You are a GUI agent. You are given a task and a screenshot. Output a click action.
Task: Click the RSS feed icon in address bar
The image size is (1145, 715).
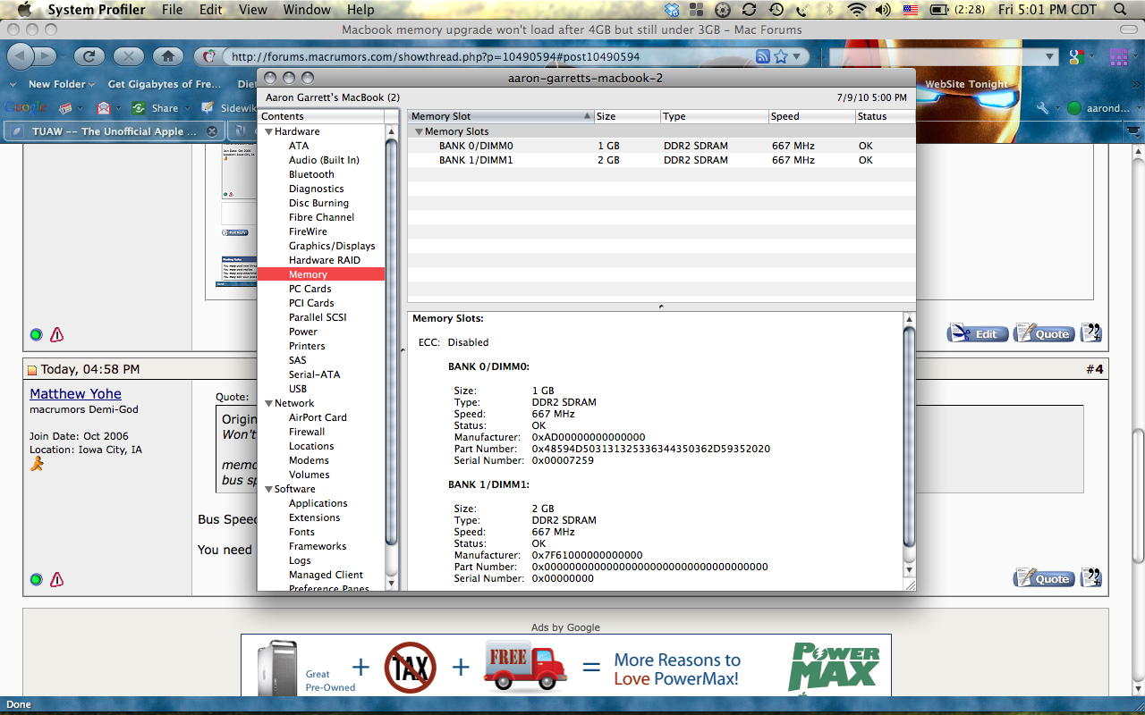(x=763, y=56)
